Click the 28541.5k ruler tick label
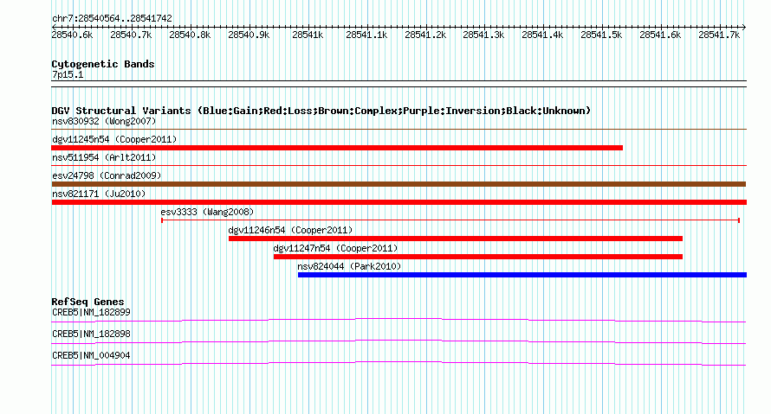The height and width of the screenshot is (414, 771). click(601, 35)
